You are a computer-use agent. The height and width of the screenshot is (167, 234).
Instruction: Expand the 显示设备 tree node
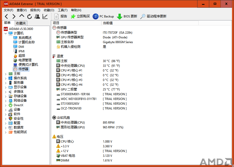pos(6,87)
